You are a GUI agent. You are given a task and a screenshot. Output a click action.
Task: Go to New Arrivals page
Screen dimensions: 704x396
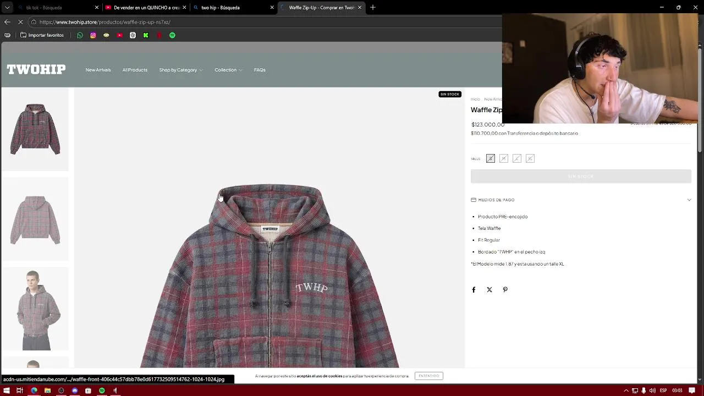pyautogui.click(x=98, y=70)
